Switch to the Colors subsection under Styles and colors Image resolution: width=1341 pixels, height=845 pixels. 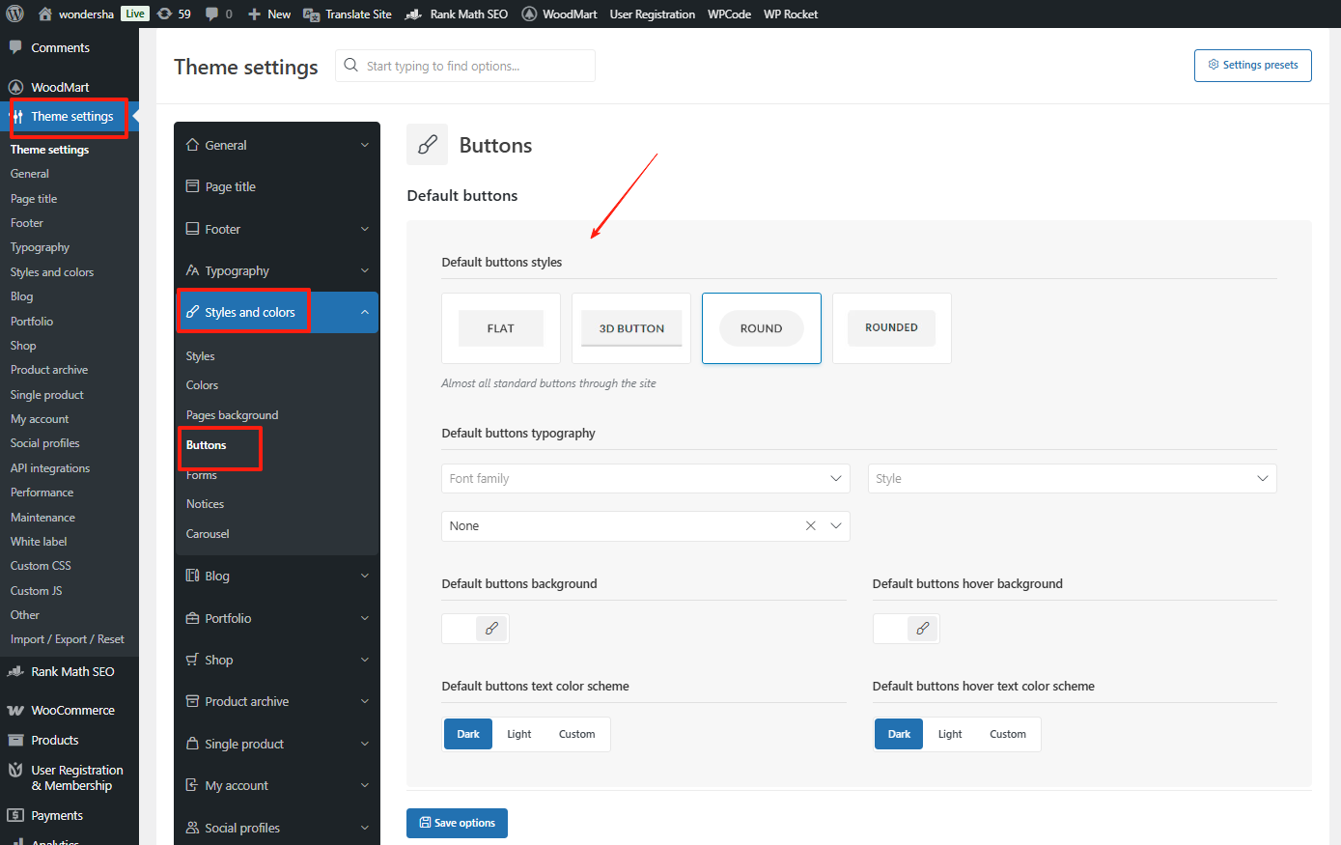pos(202,384)
